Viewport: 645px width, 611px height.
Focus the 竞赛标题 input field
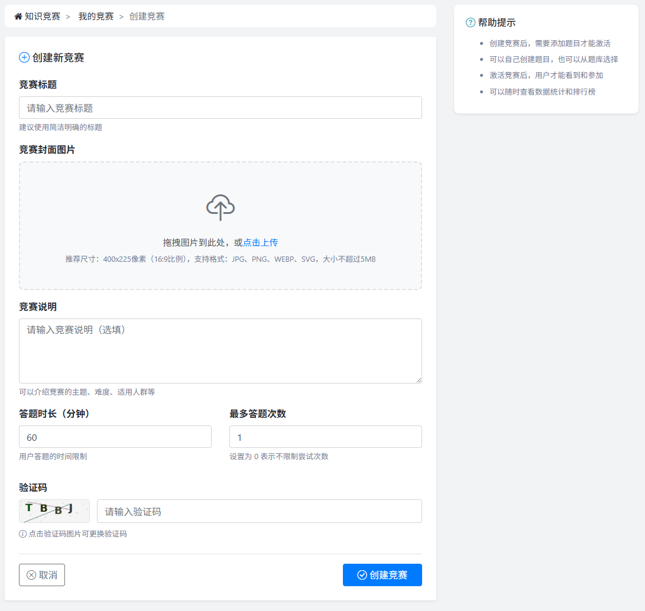point(221,108)
